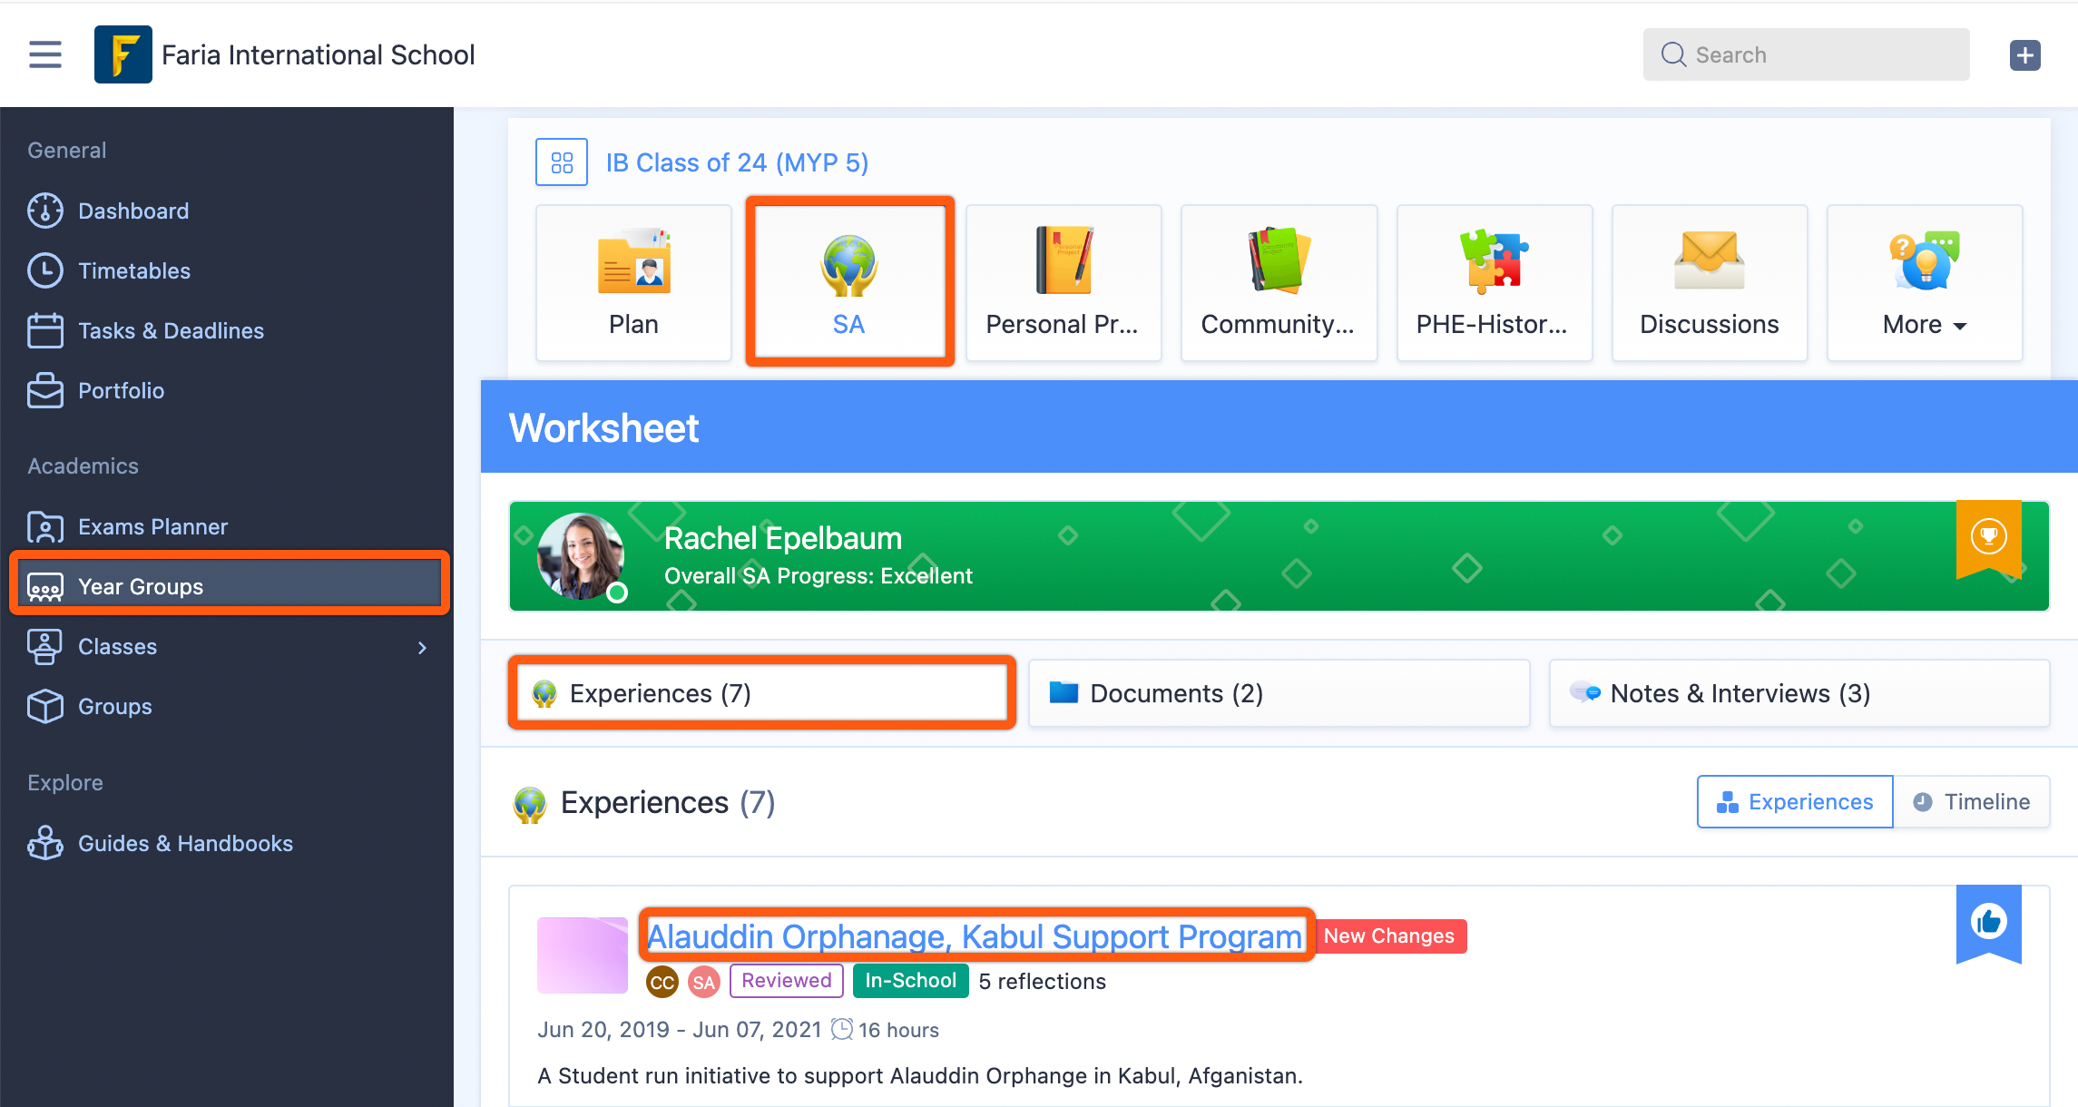Click the Worksheet heading
Image resolution: width=2078 pixels, height=1107 pixels.
coord(603,428)
